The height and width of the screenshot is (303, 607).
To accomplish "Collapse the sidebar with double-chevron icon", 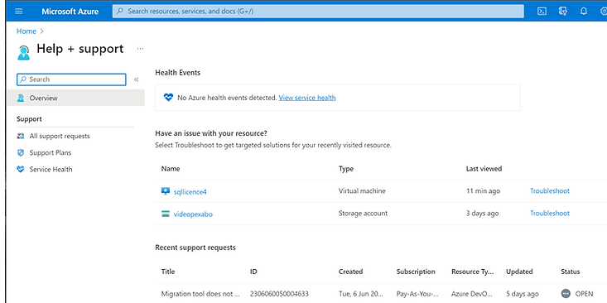I will [137, 79].
